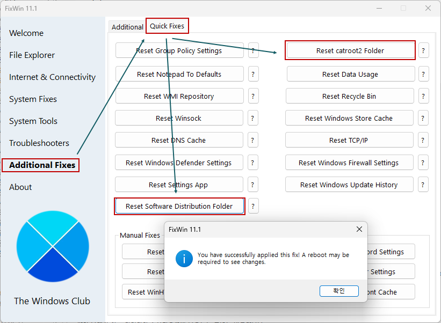
Task: Open help for Reset Recycle Bin
Action: pyautogui.click(x=423, y=96)
